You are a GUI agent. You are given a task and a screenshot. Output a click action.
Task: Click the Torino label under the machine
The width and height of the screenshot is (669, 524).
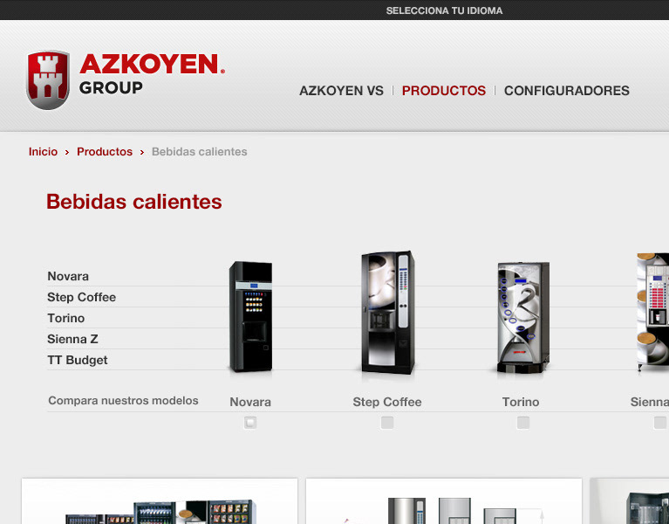coord(521,402)
